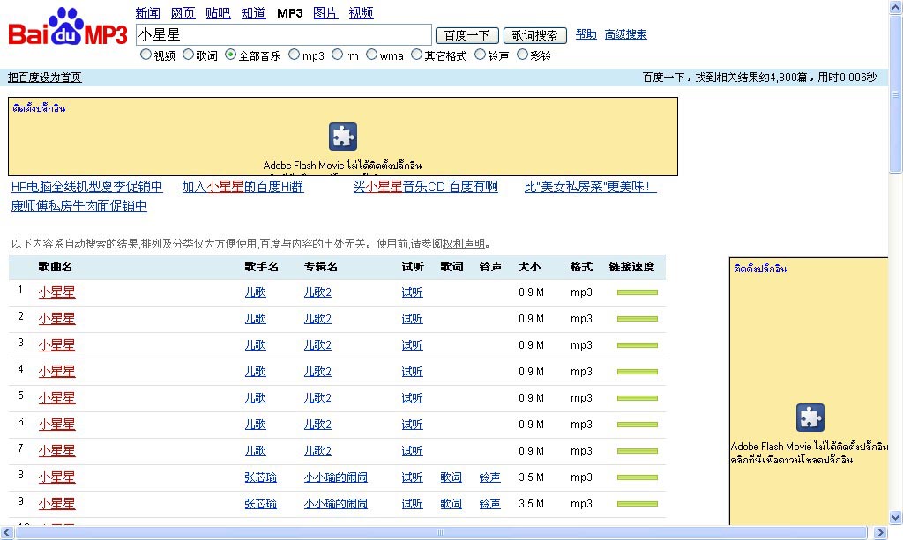Click the vertical scrollbar down arrow
The height and width of the screenshot is (540, 903).
896,518
